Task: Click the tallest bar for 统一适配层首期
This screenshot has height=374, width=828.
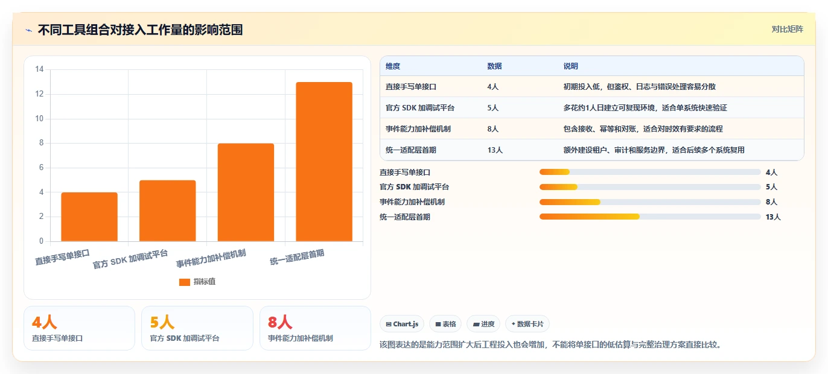Action: click(324, 162)
